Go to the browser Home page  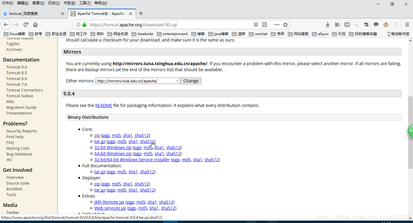pyautogui.click(x=35, y=25)
